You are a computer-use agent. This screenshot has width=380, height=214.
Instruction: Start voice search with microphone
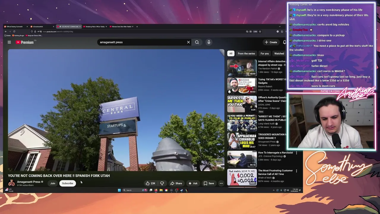click(x=209, y=42)
